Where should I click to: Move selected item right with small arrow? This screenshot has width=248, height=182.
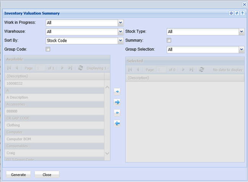tap(117, 91)
